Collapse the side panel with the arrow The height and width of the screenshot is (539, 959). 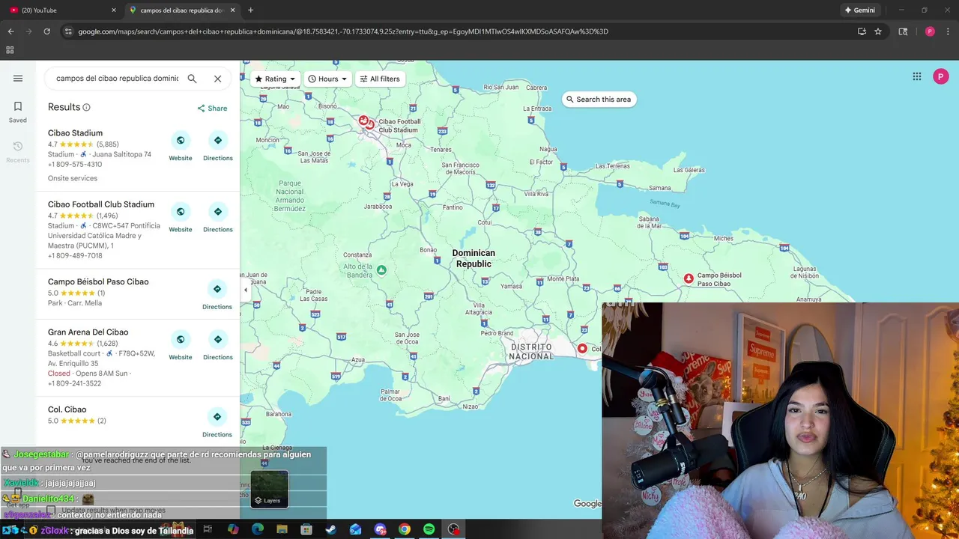[245, 290]
